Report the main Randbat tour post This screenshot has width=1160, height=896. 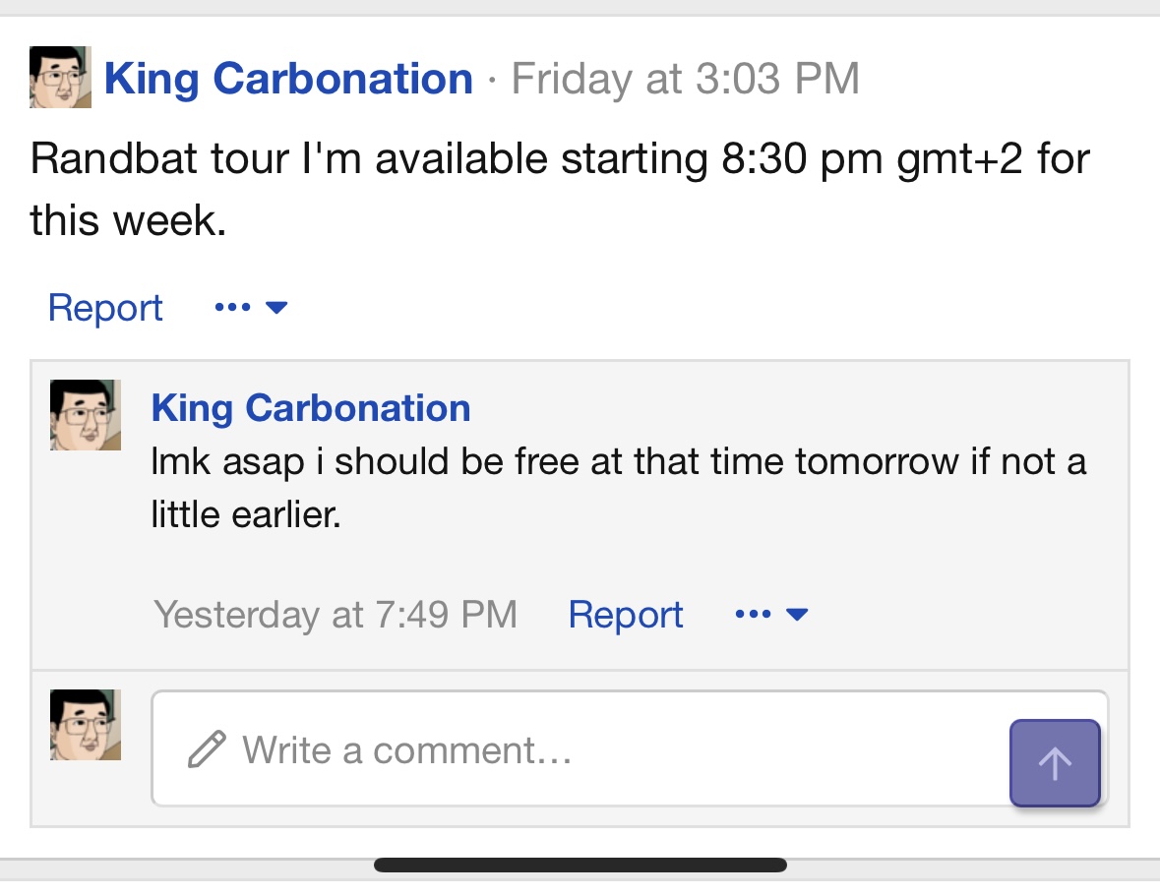pos(105,308)
